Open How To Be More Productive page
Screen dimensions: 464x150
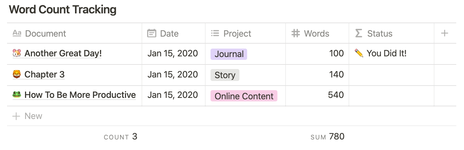[80, 95]
